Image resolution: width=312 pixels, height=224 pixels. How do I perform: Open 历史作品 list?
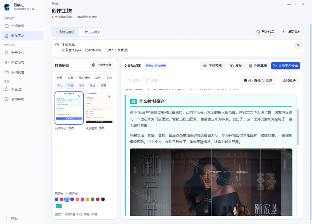(265, 32)
